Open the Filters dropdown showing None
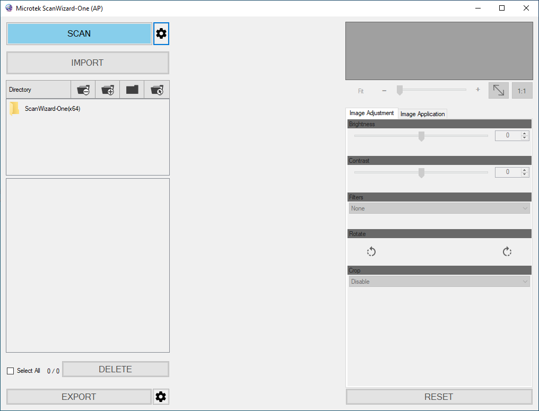Image resolution: width=539 pixels, height=411 pixels. [439, 208]
